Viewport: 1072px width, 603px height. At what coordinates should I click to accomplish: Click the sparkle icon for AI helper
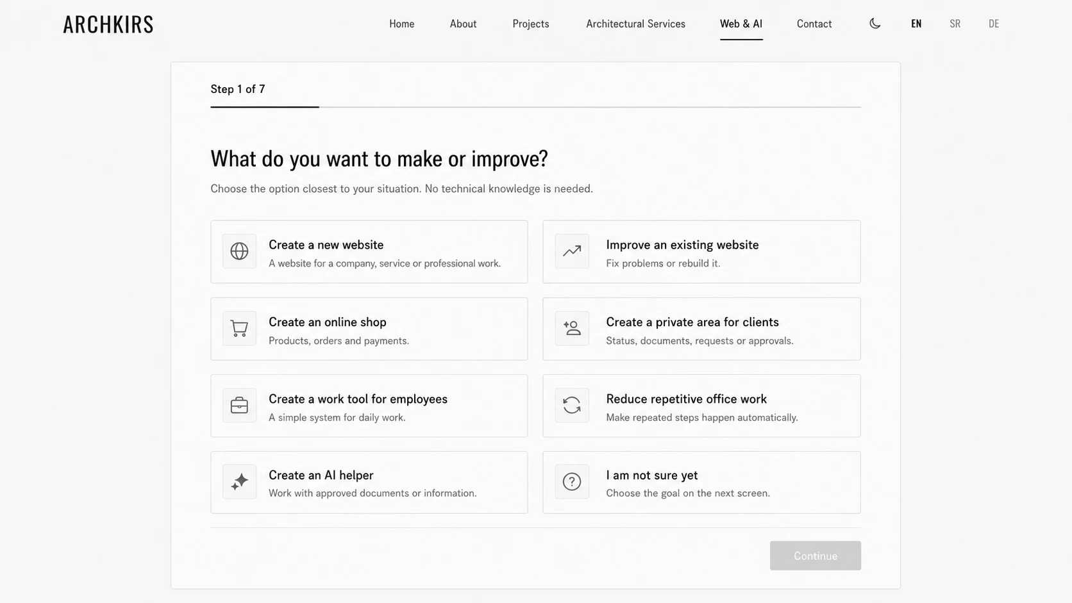(239, 482)
